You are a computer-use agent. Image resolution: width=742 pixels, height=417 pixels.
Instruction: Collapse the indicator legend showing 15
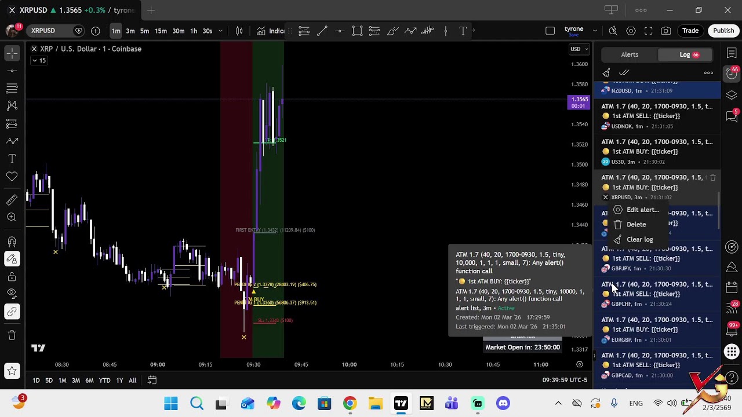(39, 60)
